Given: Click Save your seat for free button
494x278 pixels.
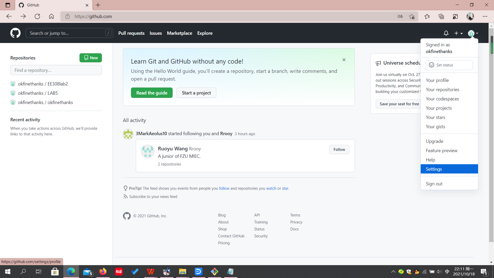Looking at the screenshot, I should [x=398, y=104].
